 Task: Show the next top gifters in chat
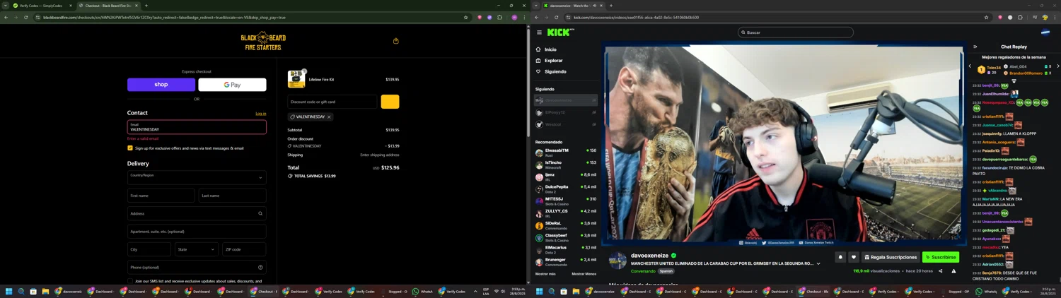(1057, 66)
